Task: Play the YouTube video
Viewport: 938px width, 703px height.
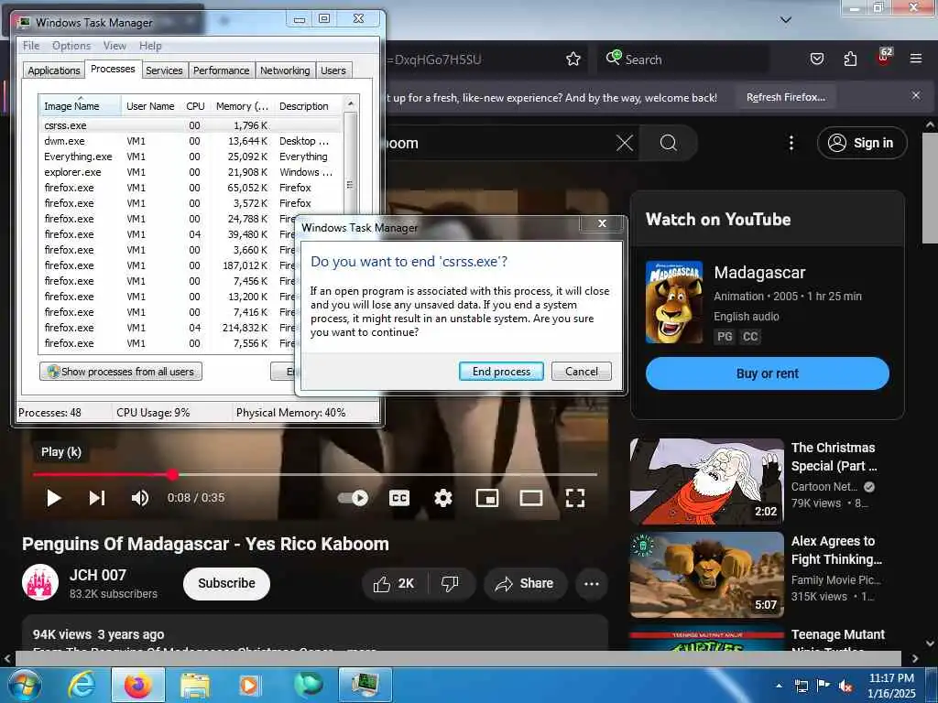Action: (x=54, y=498)
